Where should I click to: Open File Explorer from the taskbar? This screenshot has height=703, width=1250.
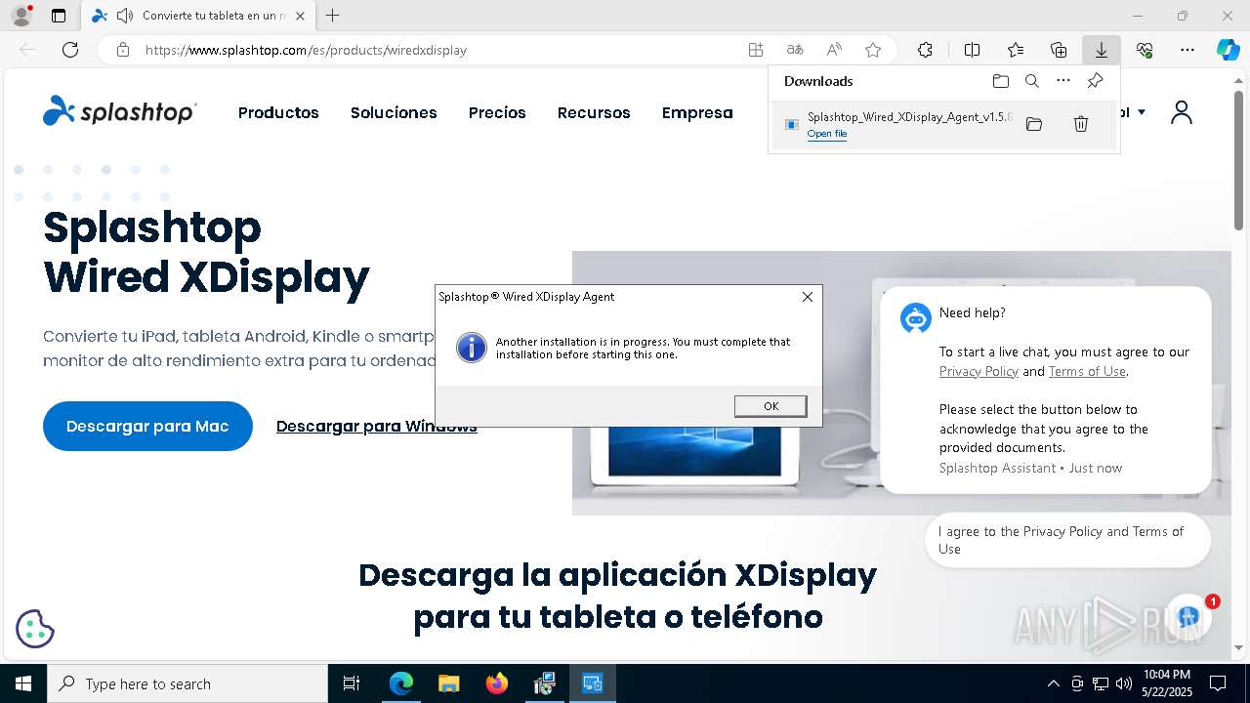[x=448, y=683]
